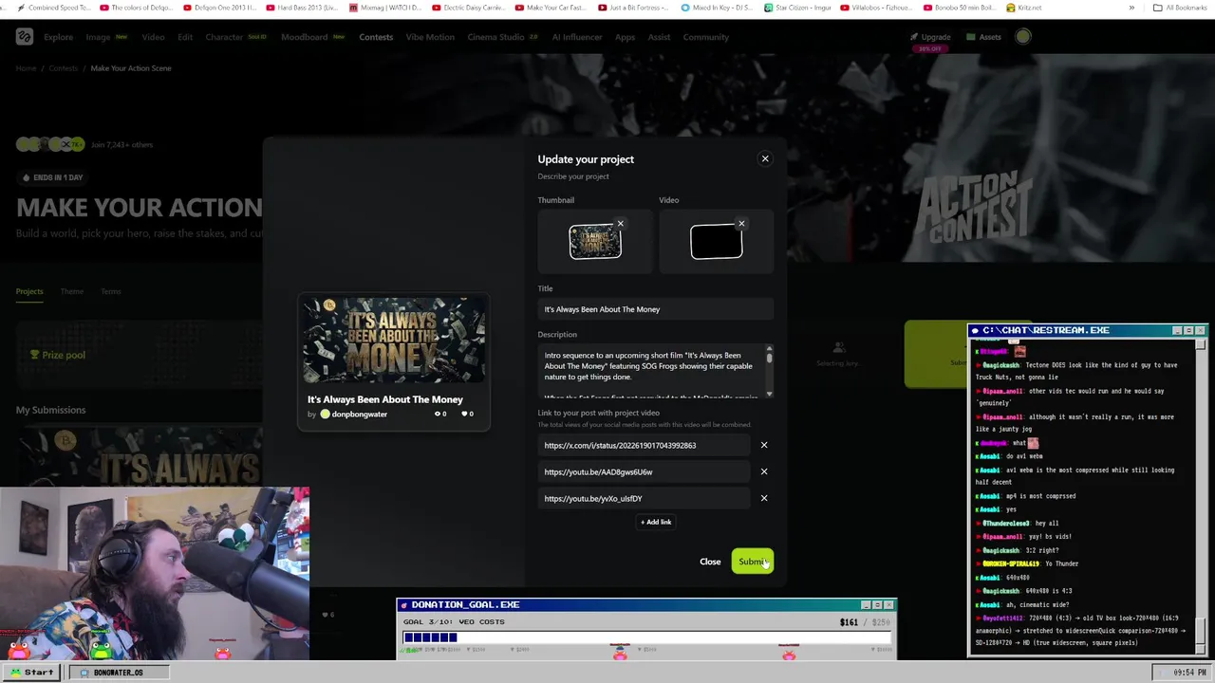Delete the x.com status link
1215x683 pixels.
(764, 445)
